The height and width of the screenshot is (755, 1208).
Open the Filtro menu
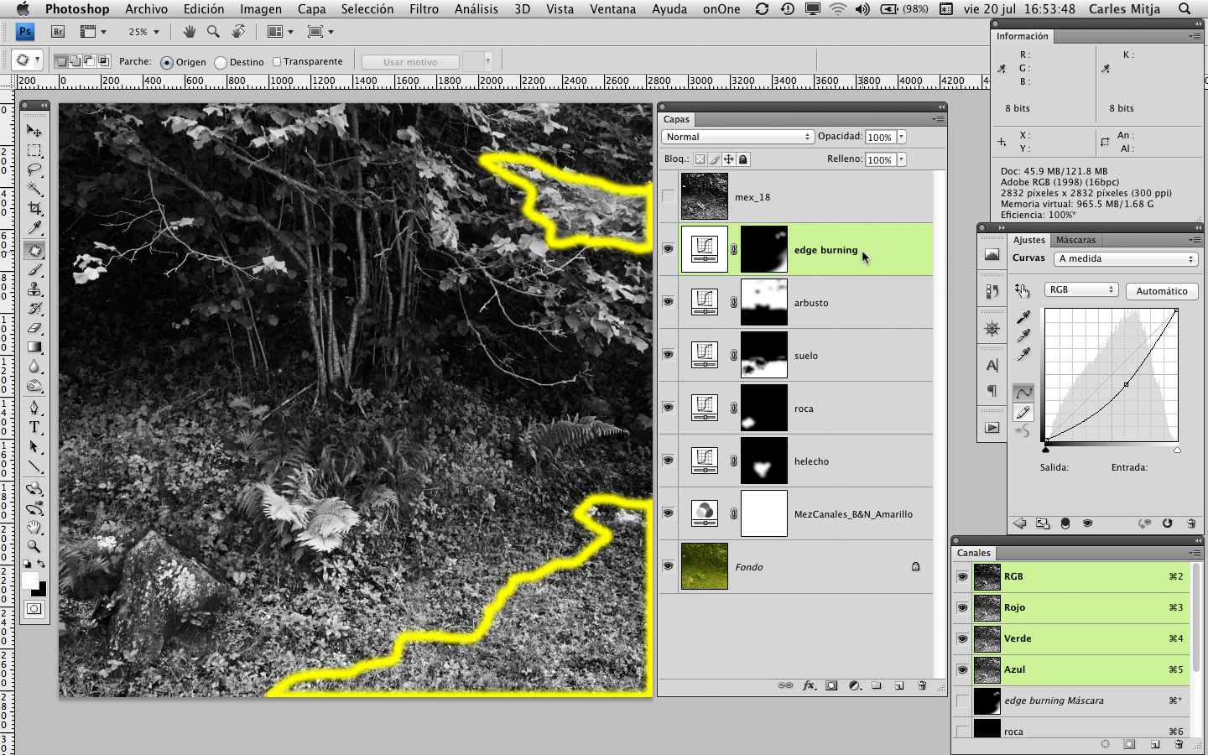[x=424, y=9]
